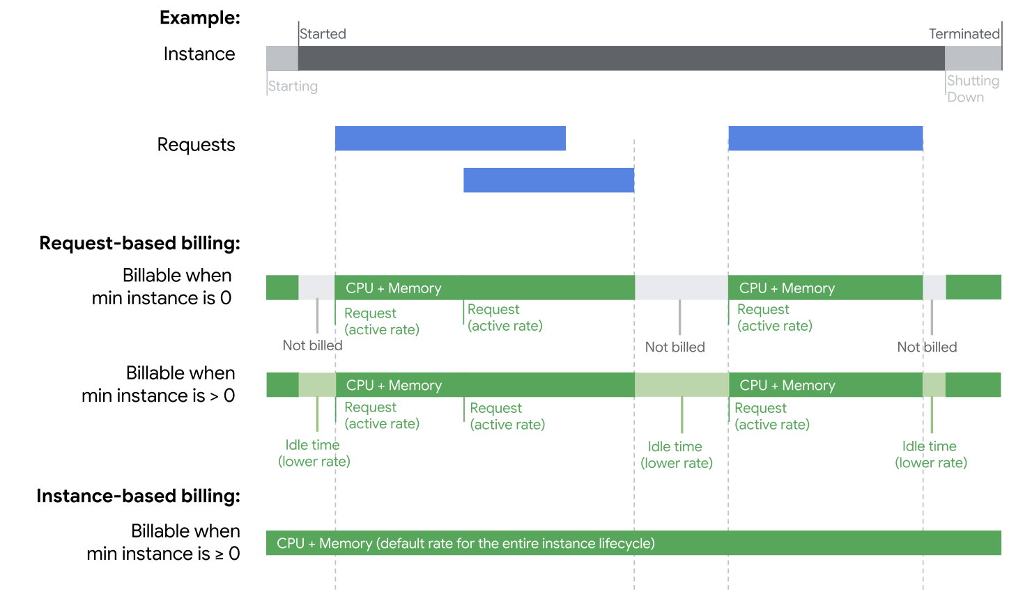Click the middle "Not billed" label
Viewport: 1016px width, 603px height.
675,347
